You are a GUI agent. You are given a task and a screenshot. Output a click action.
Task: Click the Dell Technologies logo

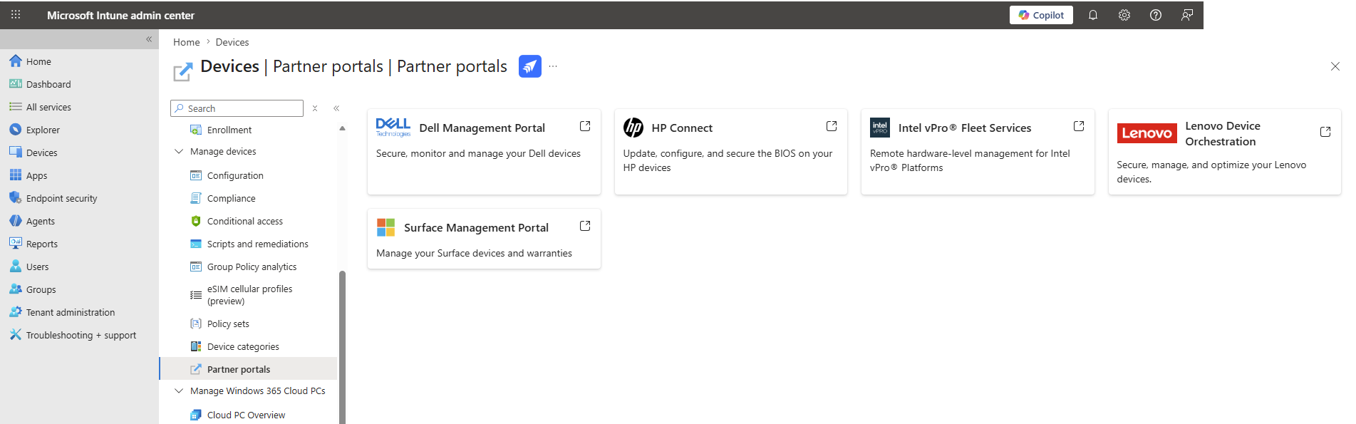pos(393,128)
